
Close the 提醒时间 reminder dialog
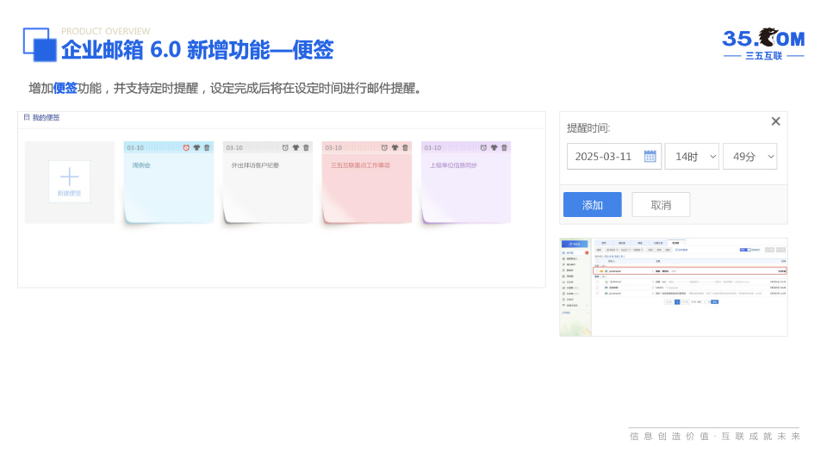point(775,121)
